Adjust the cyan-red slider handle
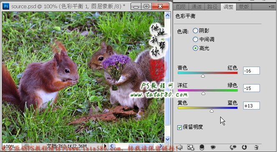The width and height of the screenshot is (277, 152). click(203, 76)
